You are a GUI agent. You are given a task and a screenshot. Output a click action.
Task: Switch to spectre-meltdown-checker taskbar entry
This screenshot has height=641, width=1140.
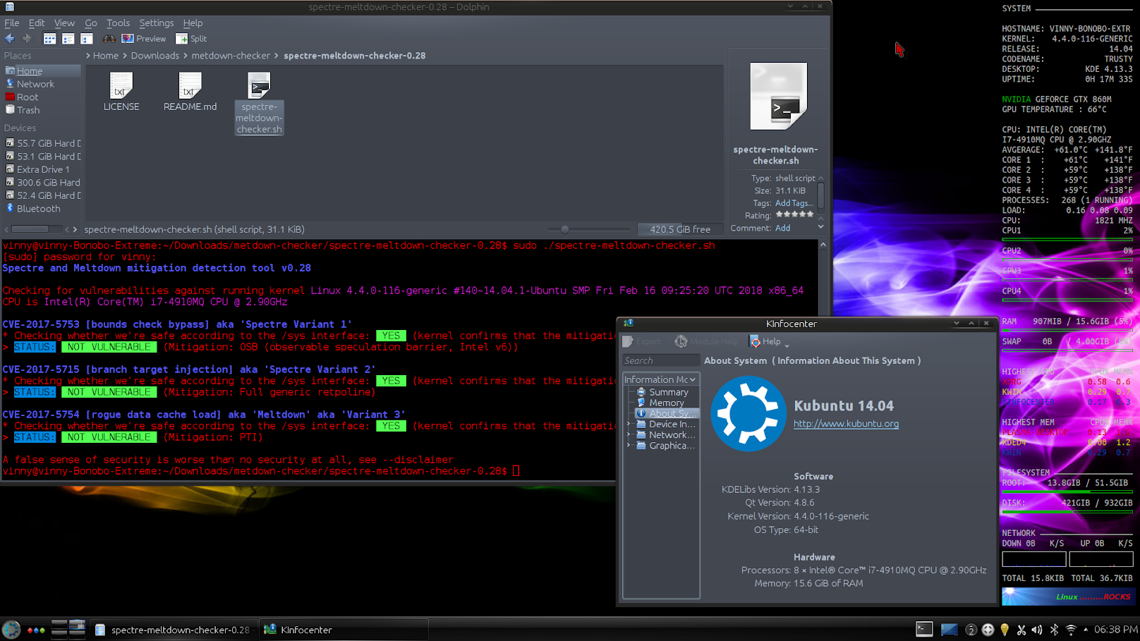coord(173,630)
